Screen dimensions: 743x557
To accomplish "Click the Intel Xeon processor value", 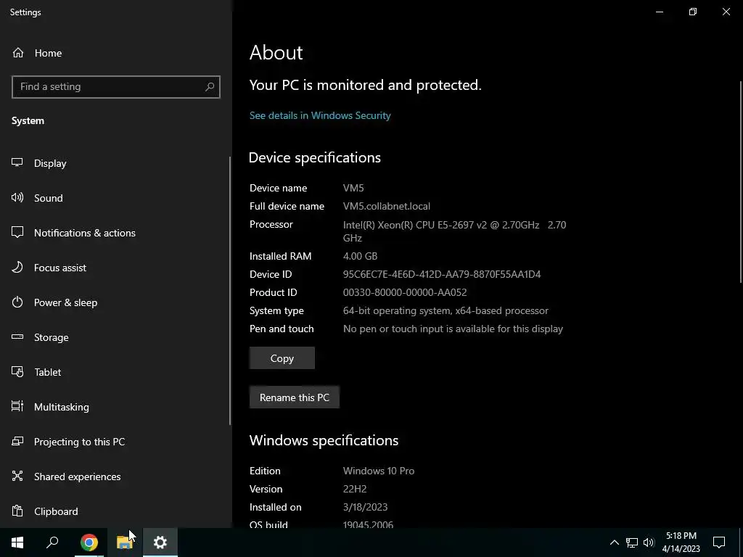I will pyautogui.click(x=454, y=231).
